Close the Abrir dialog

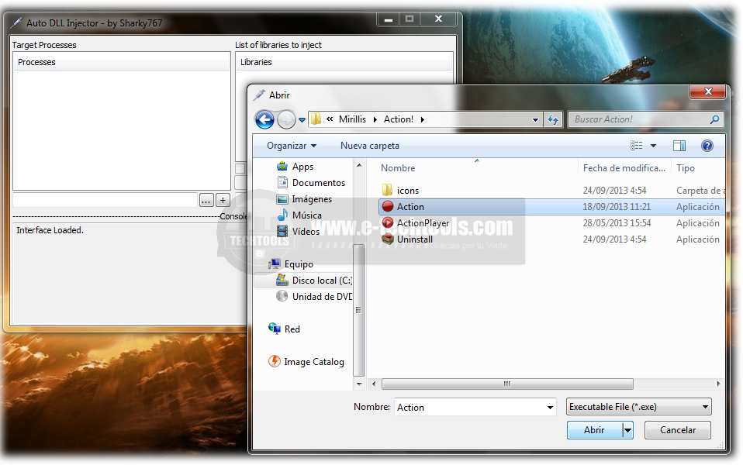pyautogui.click(x=708, y=91)
